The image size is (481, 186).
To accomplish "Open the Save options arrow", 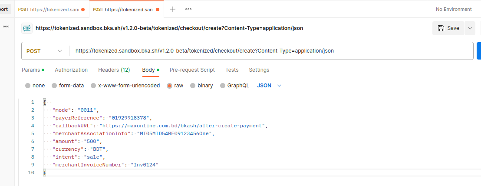I will point(470,28).
